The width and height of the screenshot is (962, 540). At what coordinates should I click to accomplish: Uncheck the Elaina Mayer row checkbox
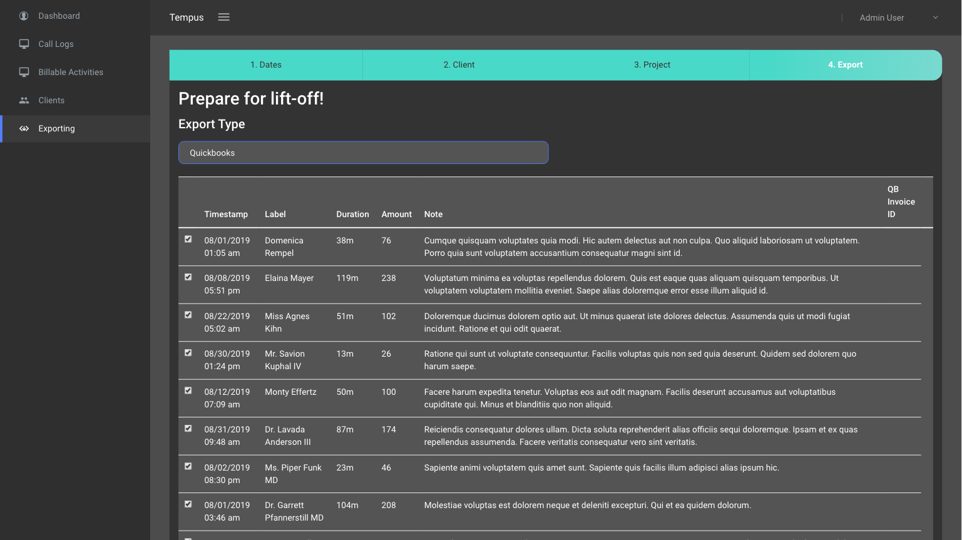pos(188,277)
